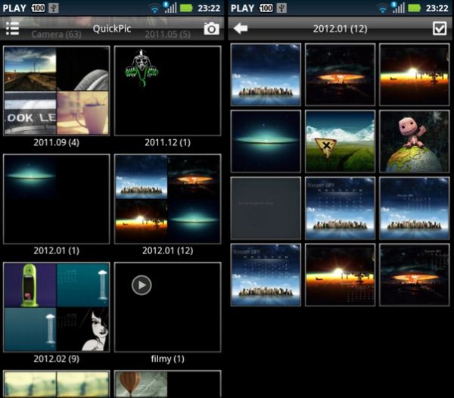Viewport: 454px width, 398px height.
Task: Open the 2012.01 (1) album
Action: (57, 199)
